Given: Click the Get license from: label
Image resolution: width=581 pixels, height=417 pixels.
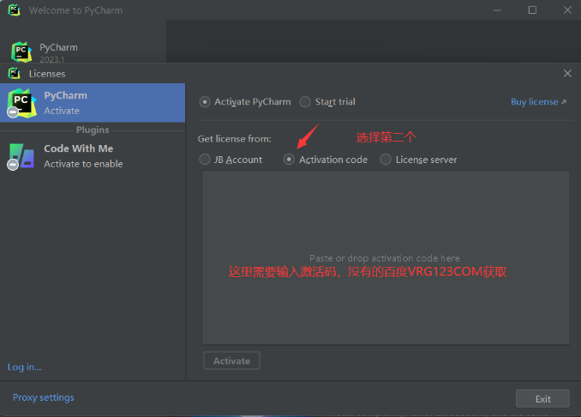Looking at the screenshot, I should point(234,139).
